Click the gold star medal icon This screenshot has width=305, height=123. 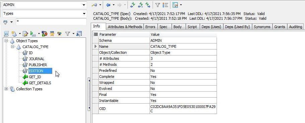52,34
